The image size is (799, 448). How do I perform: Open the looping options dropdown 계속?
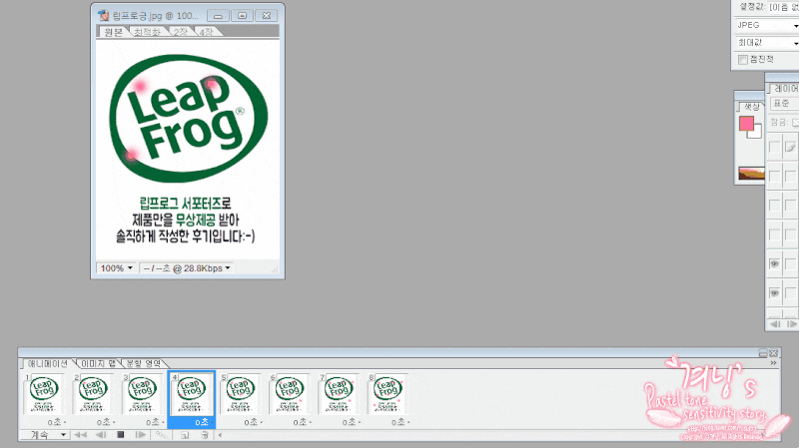(x=44, y=435)
